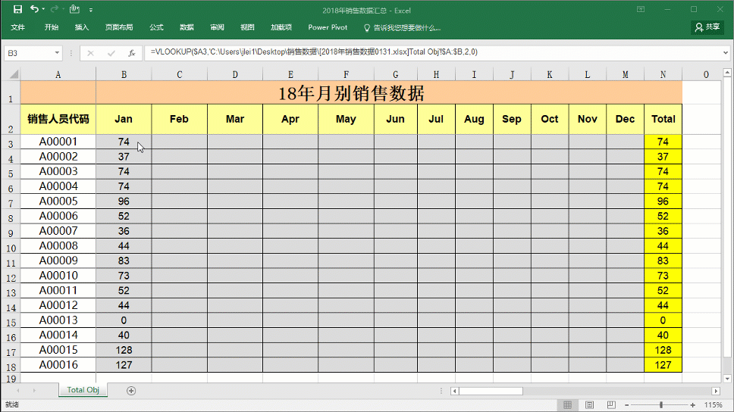
Task: Click the horizontal scrollbar left arrow
Action: (454, 391)
